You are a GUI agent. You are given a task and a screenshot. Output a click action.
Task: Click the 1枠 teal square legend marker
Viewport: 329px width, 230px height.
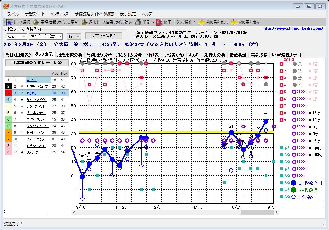point(281,148)
